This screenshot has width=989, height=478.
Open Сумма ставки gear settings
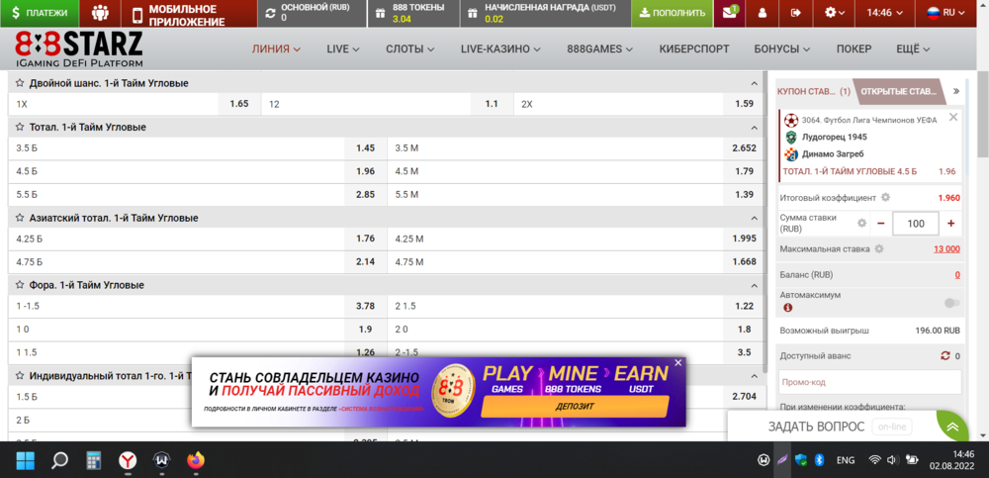pos(861,223)
